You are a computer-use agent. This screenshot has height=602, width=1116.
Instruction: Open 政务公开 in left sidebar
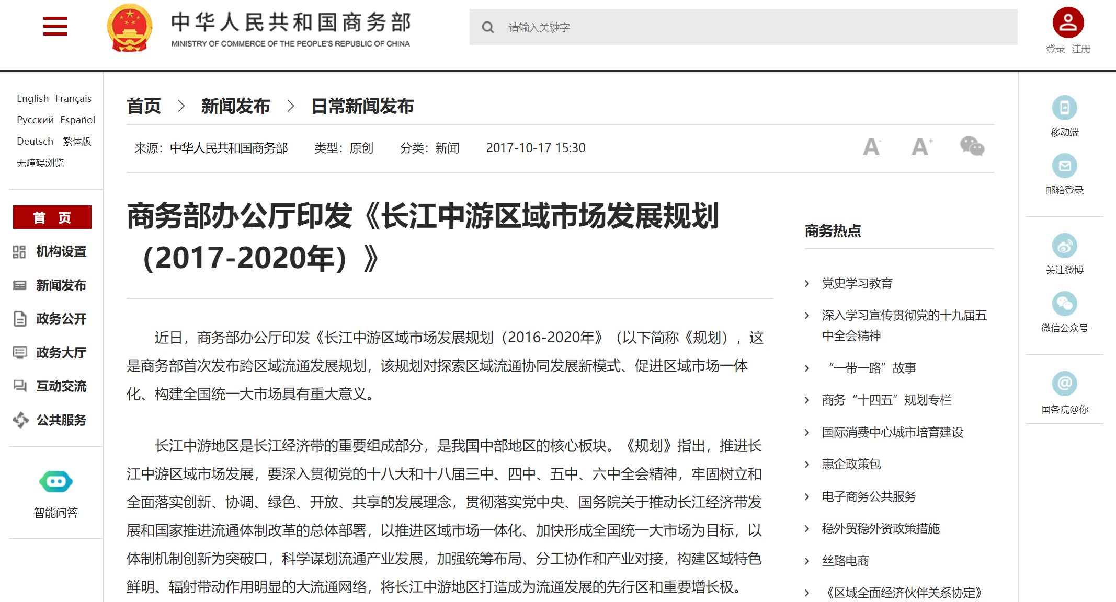[61, 319]
